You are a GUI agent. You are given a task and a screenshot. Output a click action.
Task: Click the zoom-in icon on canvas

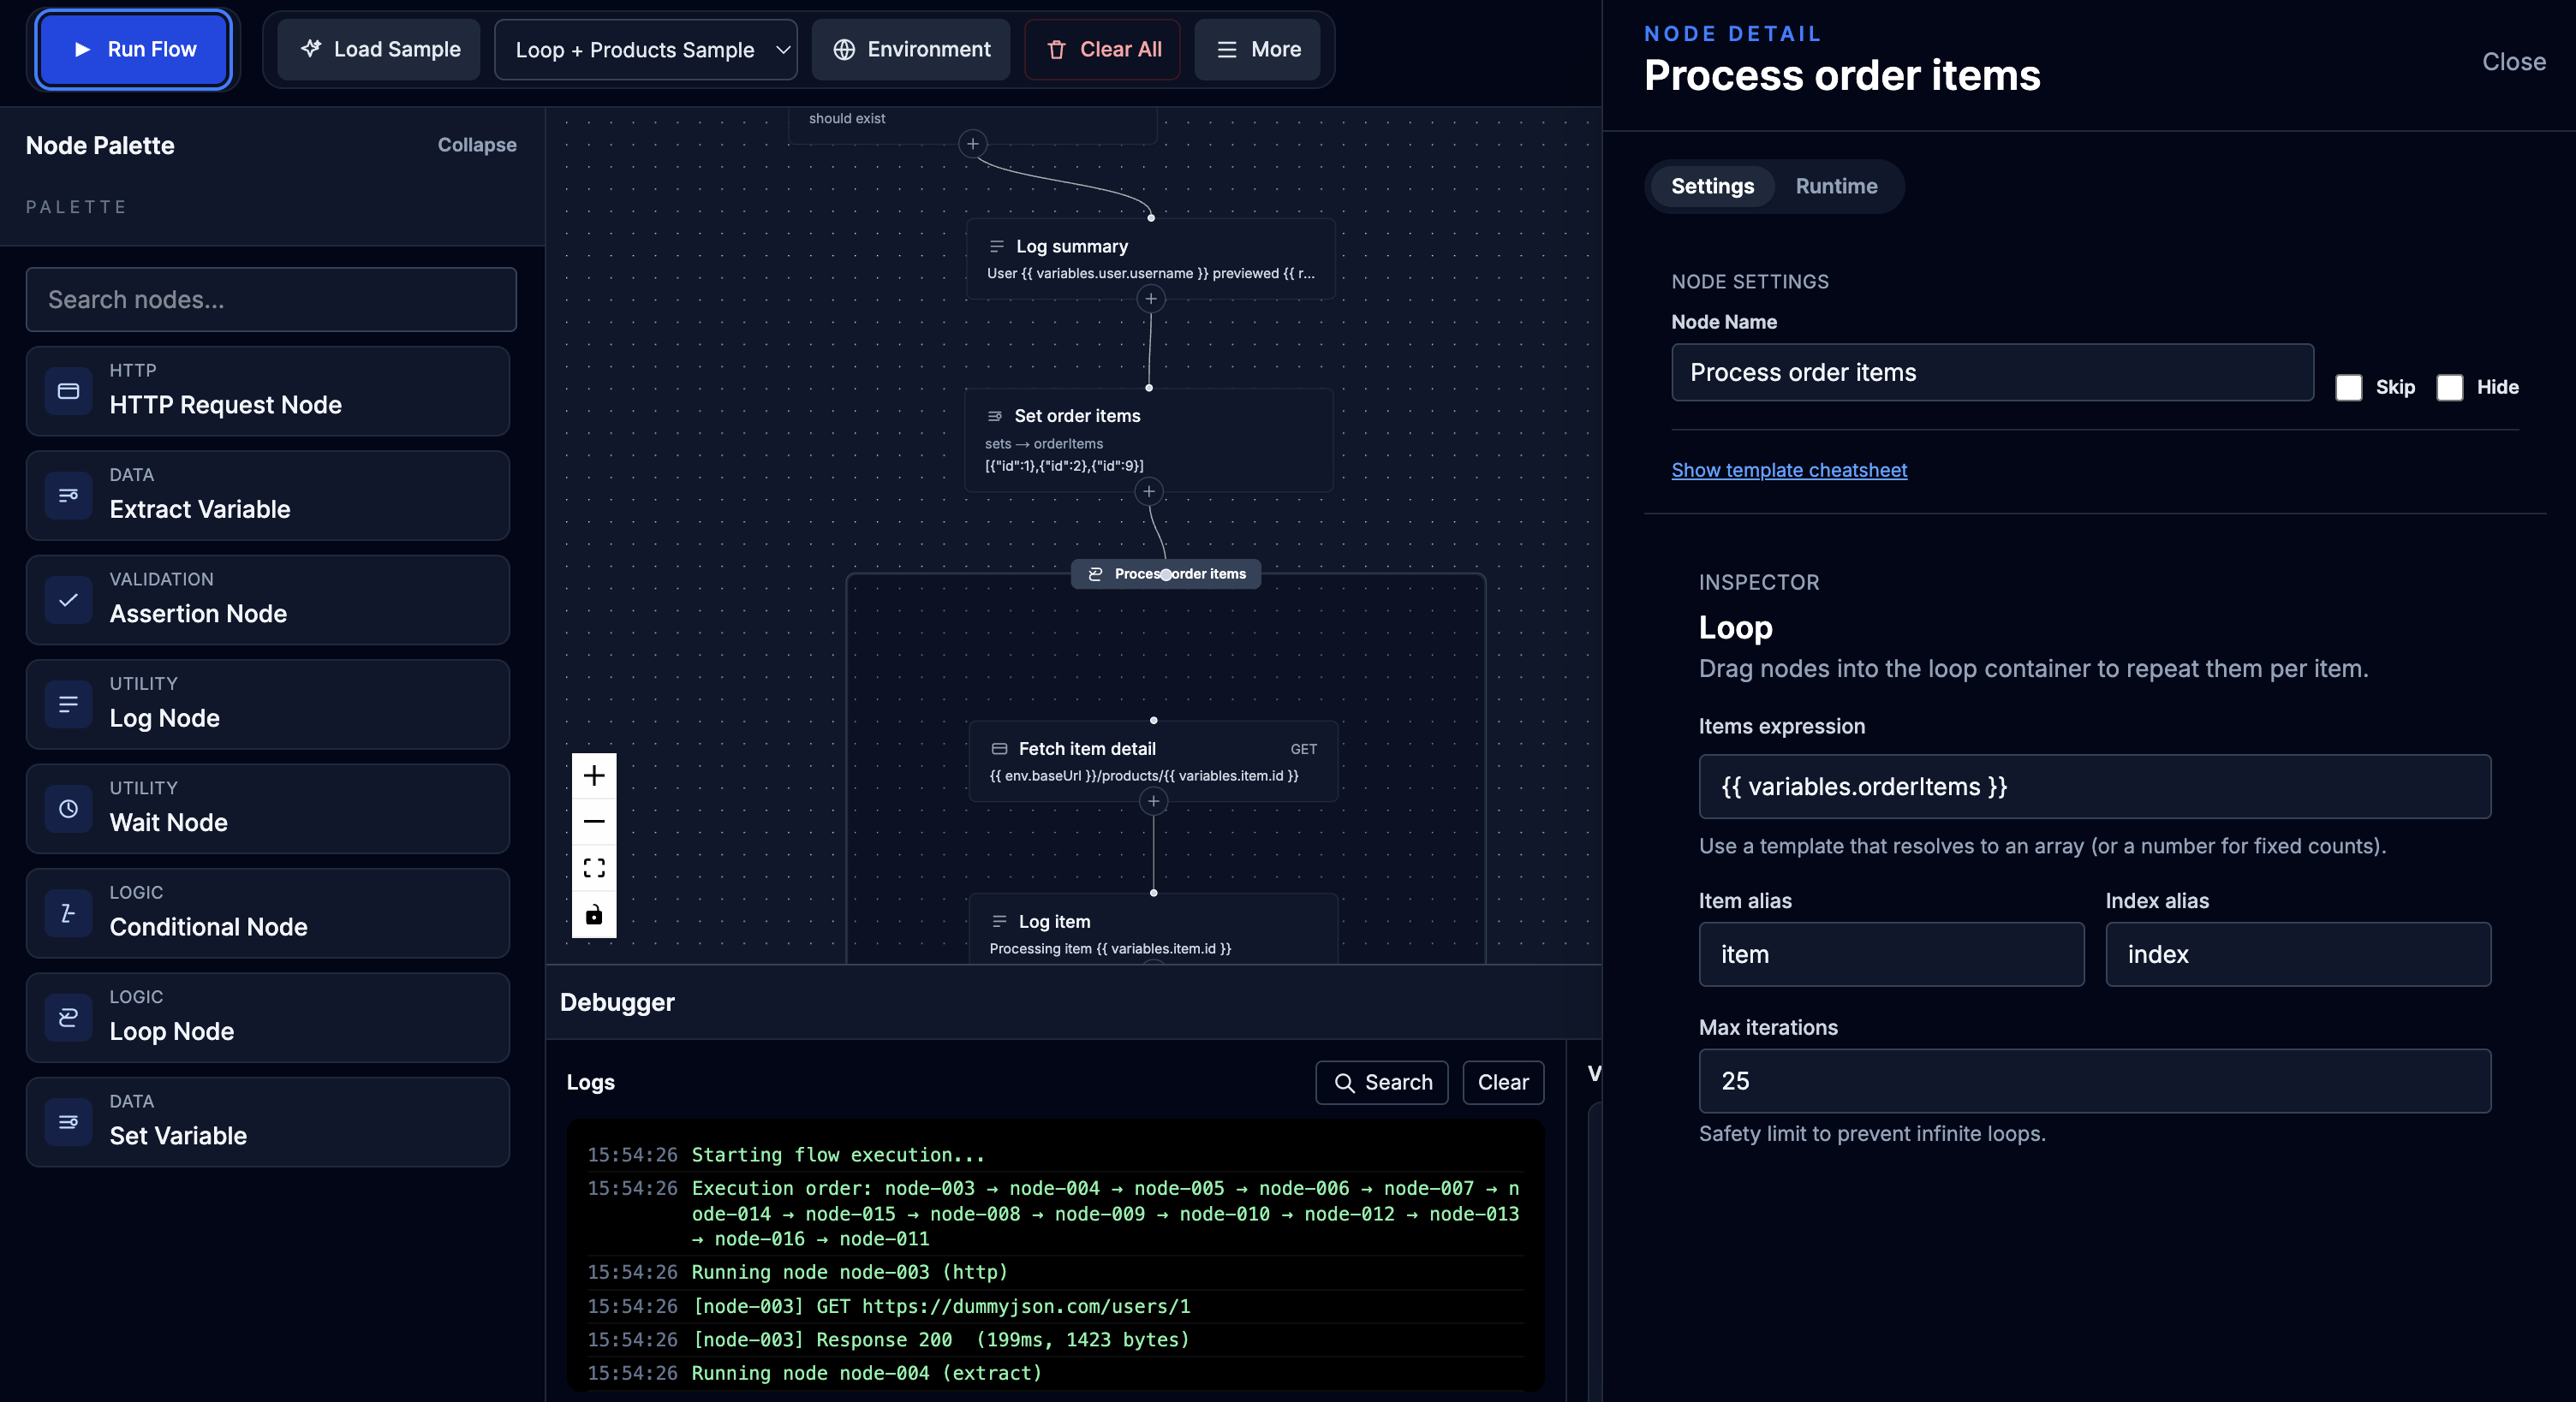click(594, 775)
